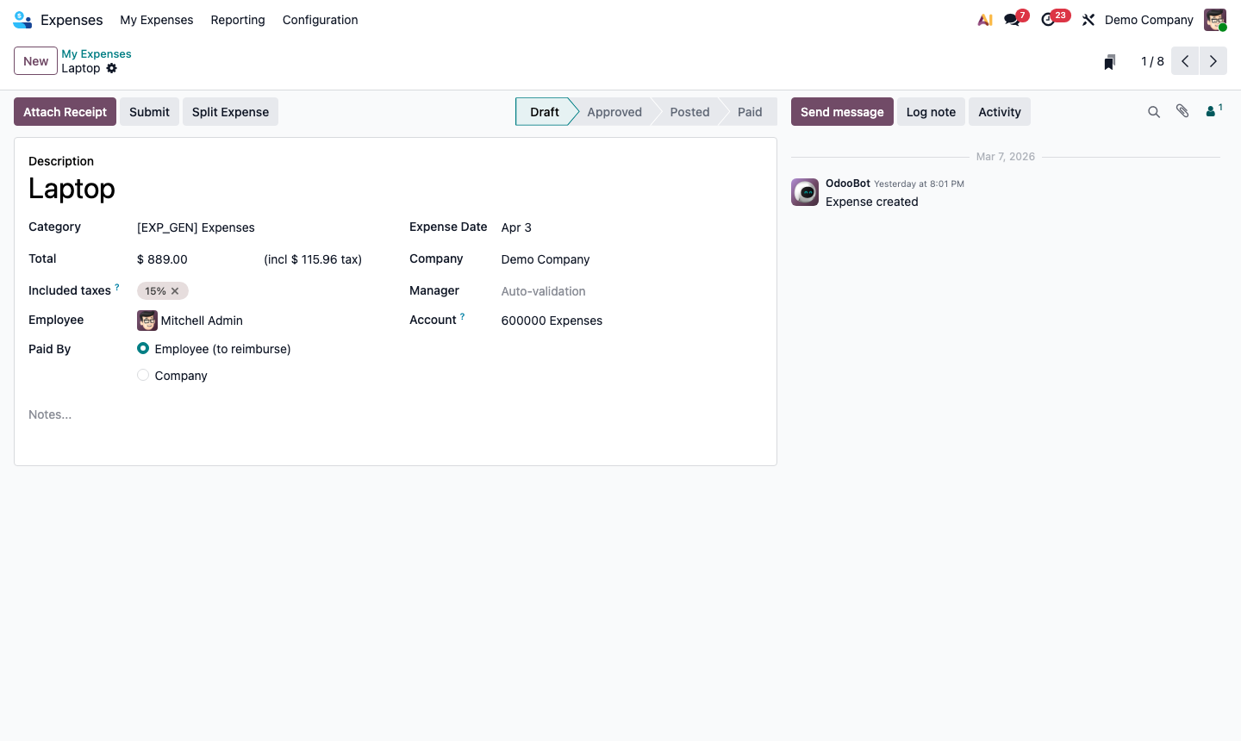1241x741 pixels.
Task: Open the Account field selector
Action: [552, 321]
